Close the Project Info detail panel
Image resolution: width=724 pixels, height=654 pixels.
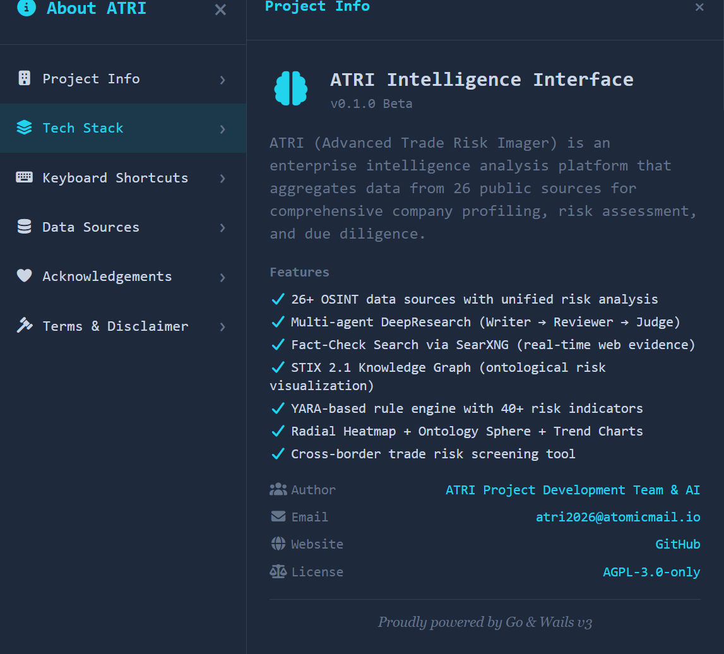(699, 7)
